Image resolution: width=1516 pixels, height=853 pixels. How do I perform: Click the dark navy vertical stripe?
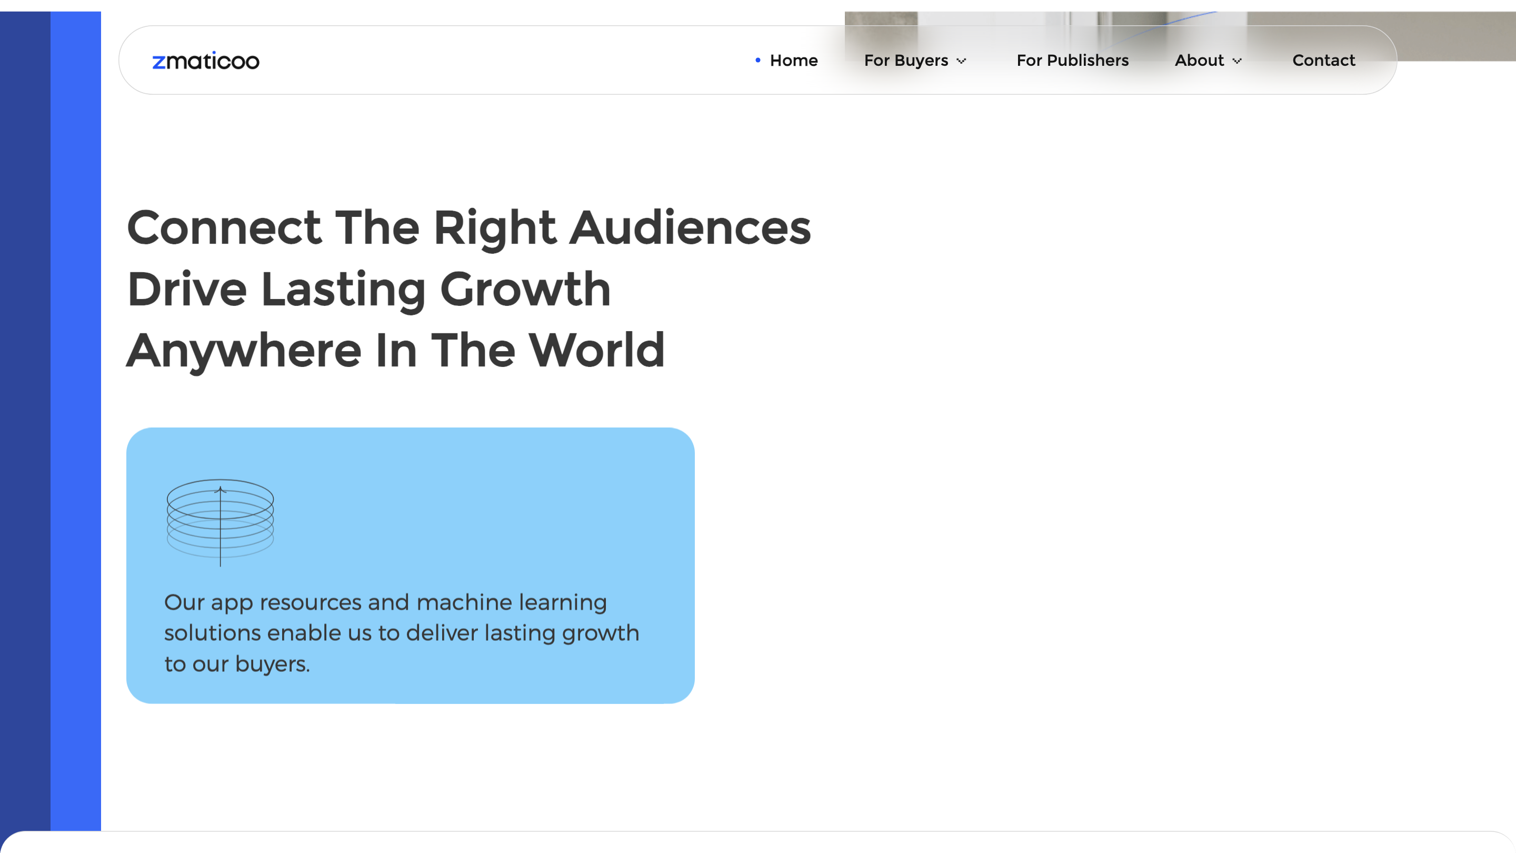[x=25, y=412]
